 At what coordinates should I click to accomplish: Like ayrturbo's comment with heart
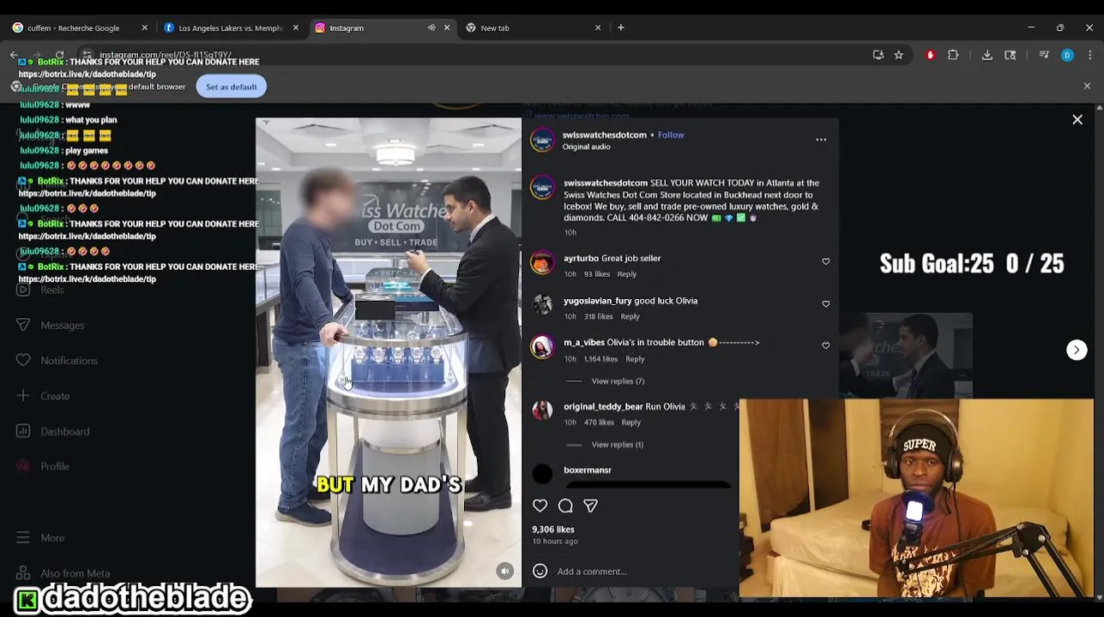tap(826, 261)
